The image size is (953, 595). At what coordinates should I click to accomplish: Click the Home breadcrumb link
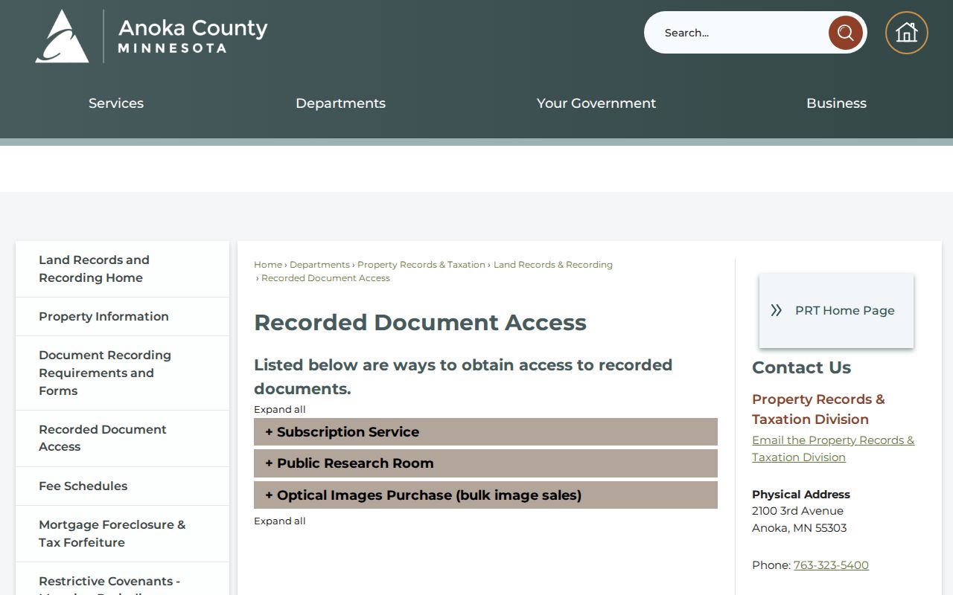pos(268,265)
